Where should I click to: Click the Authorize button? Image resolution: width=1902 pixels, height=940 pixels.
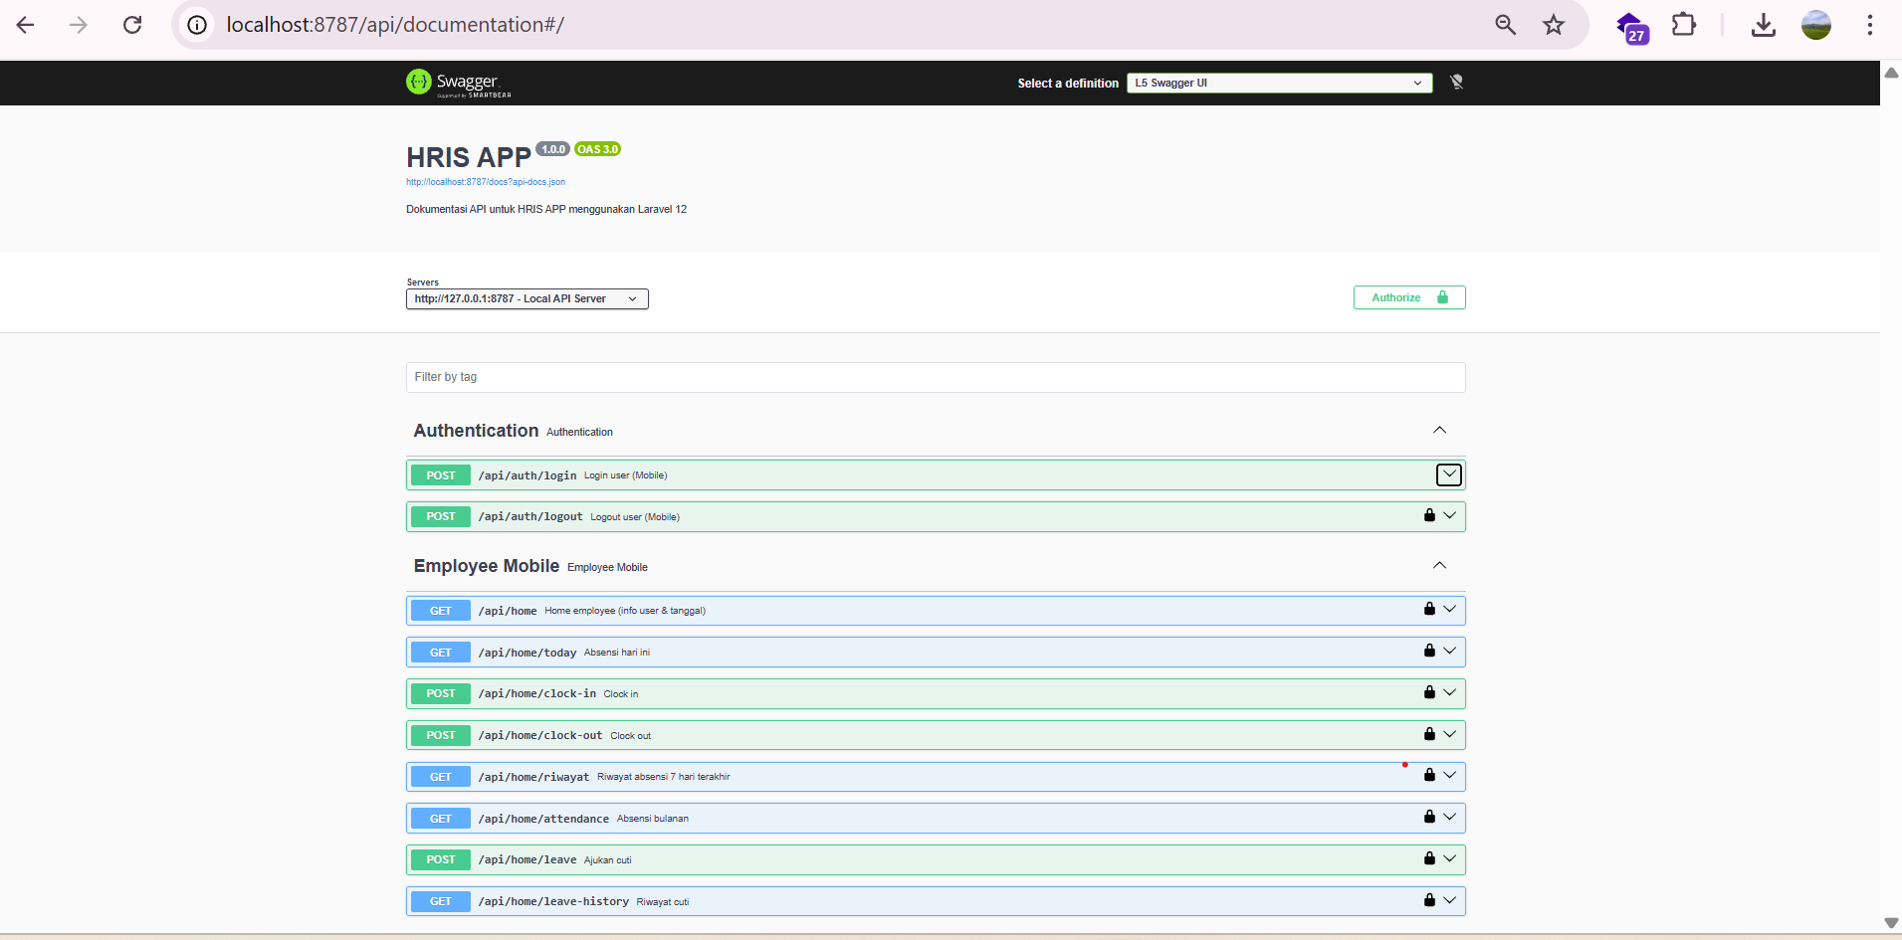[x=1408, y=297]
